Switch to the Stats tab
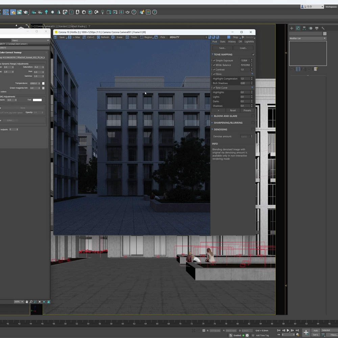 222,42
